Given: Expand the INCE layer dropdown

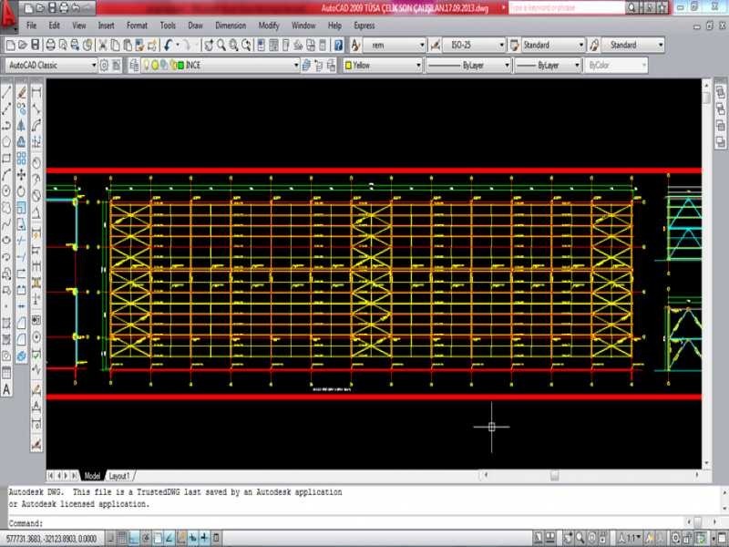Looking at the screenshot, I should pos(295,66).
